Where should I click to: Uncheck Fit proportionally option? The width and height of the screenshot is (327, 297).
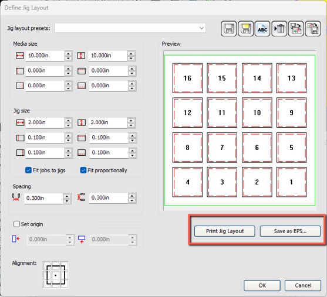[x=83, y=170]
